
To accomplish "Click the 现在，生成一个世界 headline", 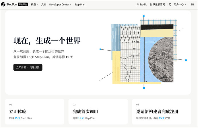I will [47, 41].
